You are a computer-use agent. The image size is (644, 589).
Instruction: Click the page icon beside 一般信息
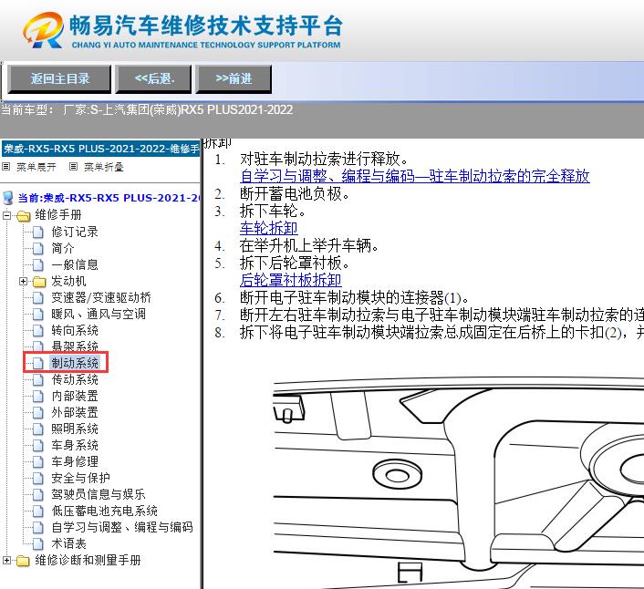coord(38,265)
